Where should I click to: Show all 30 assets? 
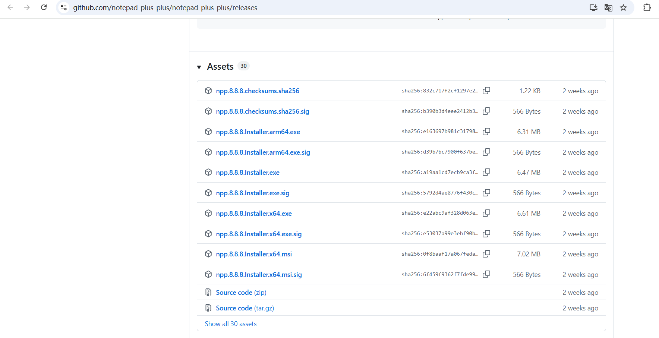[x=231, y=324]
